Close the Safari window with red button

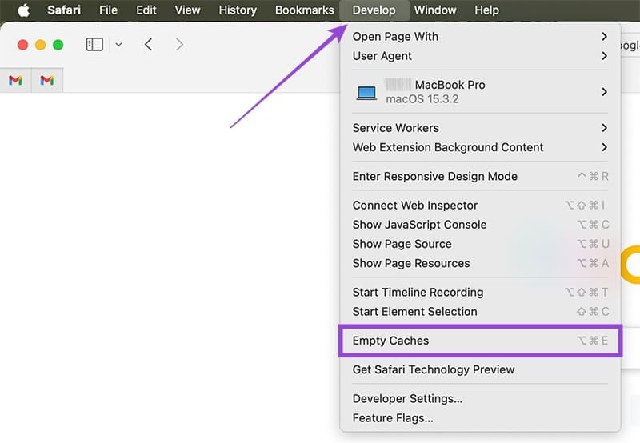(23, 45)
